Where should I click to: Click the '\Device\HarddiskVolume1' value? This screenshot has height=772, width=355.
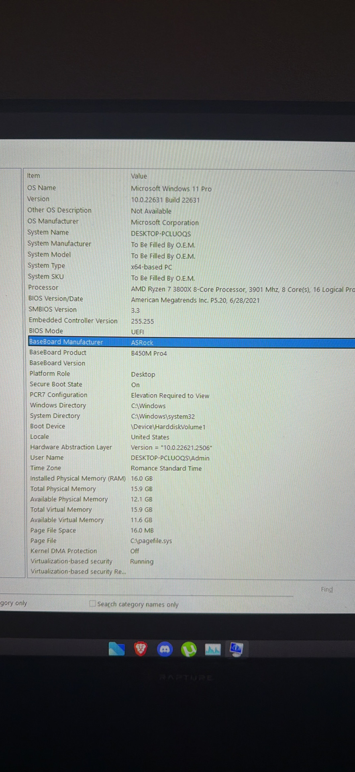pyautogui.click(x=168, y=427)
